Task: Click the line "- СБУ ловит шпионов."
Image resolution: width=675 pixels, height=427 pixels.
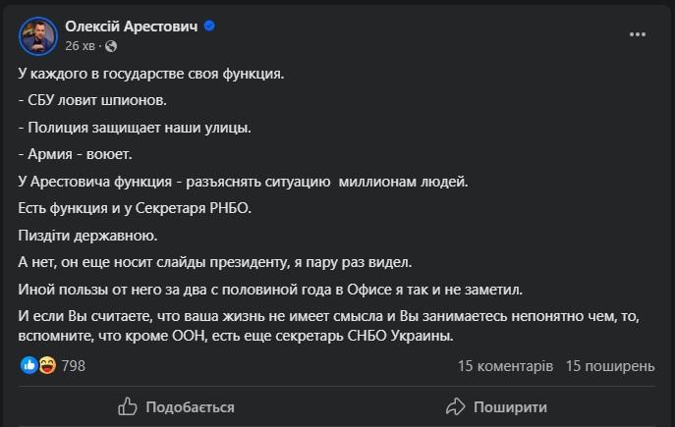Action: coord(93,101)
